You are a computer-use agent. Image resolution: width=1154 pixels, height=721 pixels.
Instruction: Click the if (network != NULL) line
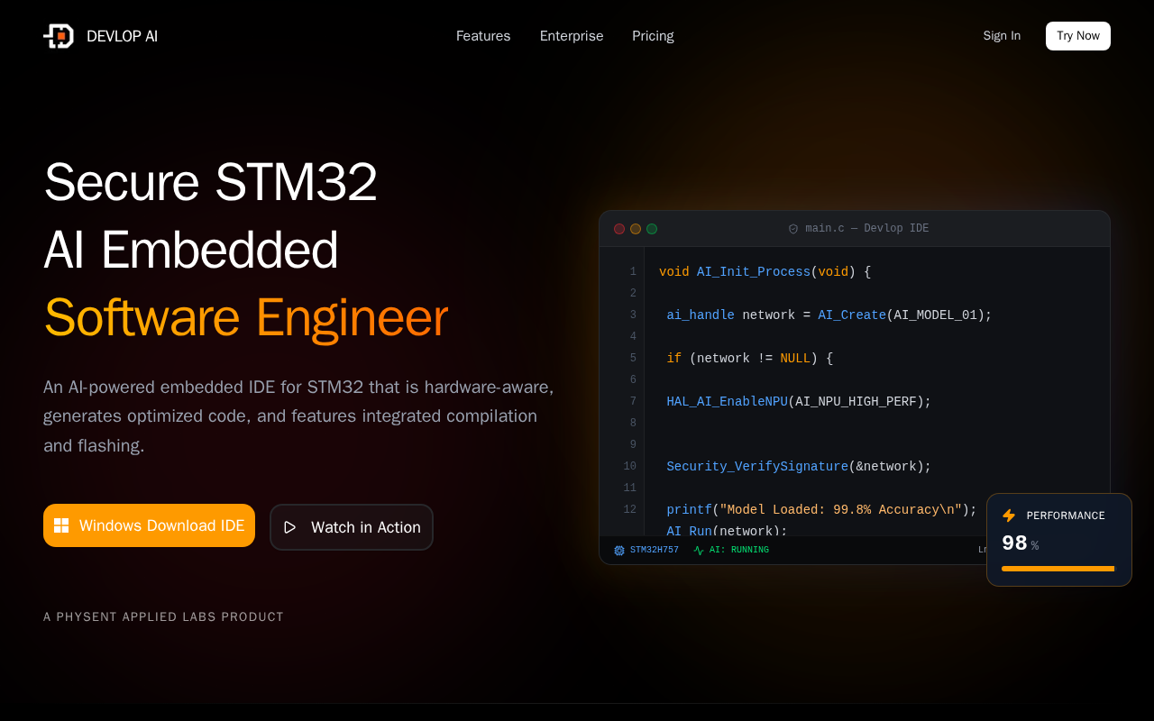pos(750,359)
